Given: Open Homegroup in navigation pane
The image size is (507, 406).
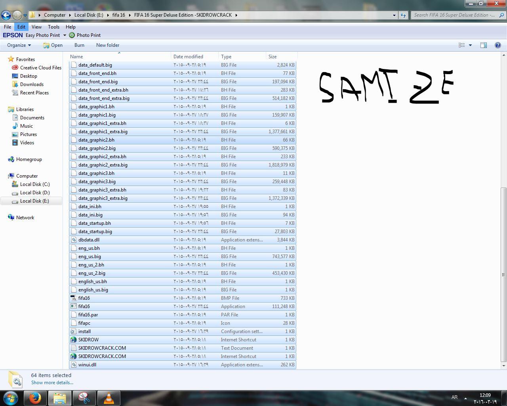Looking at the screenshot, I should (x=29, y=159).
